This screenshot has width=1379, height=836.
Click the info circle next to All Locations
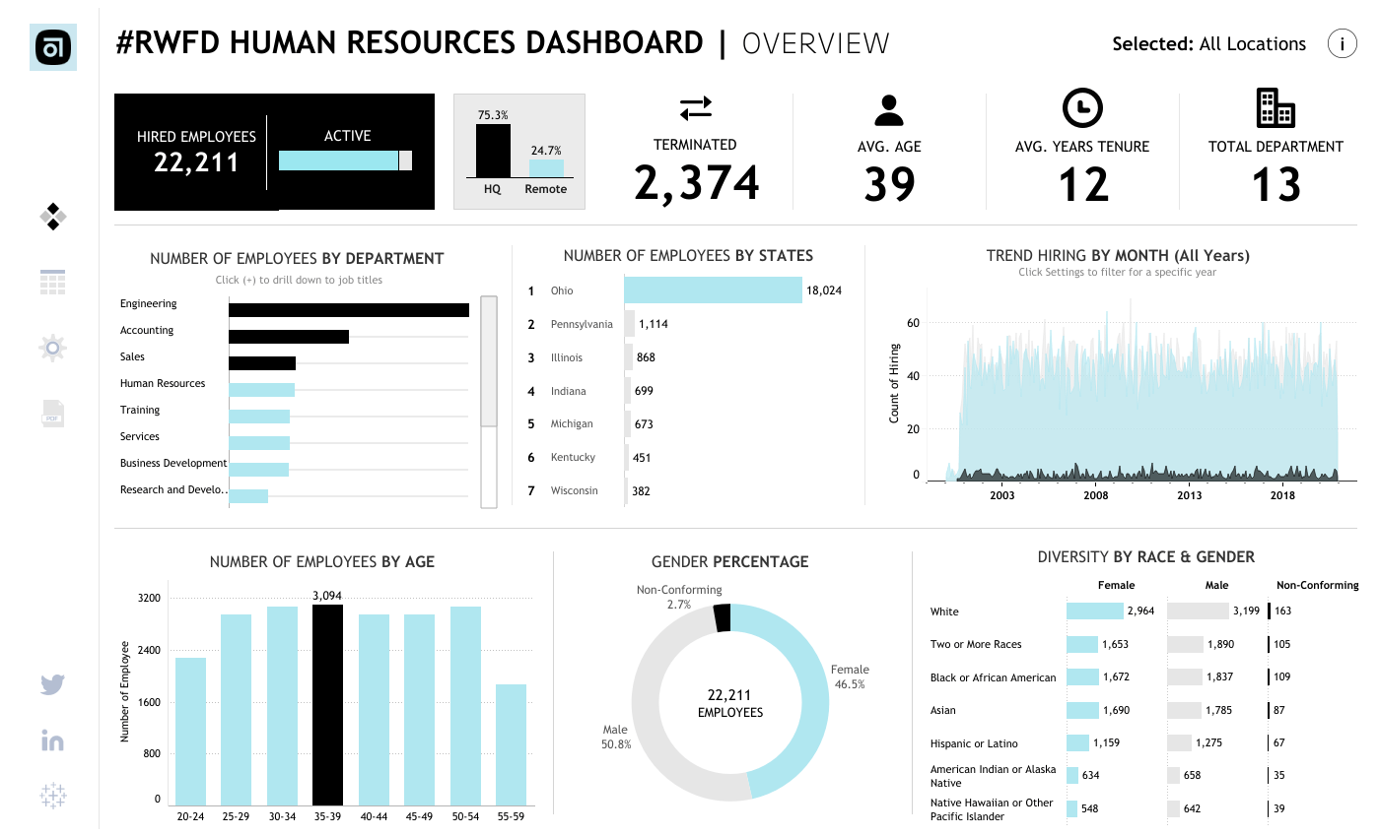(1342, 43)
